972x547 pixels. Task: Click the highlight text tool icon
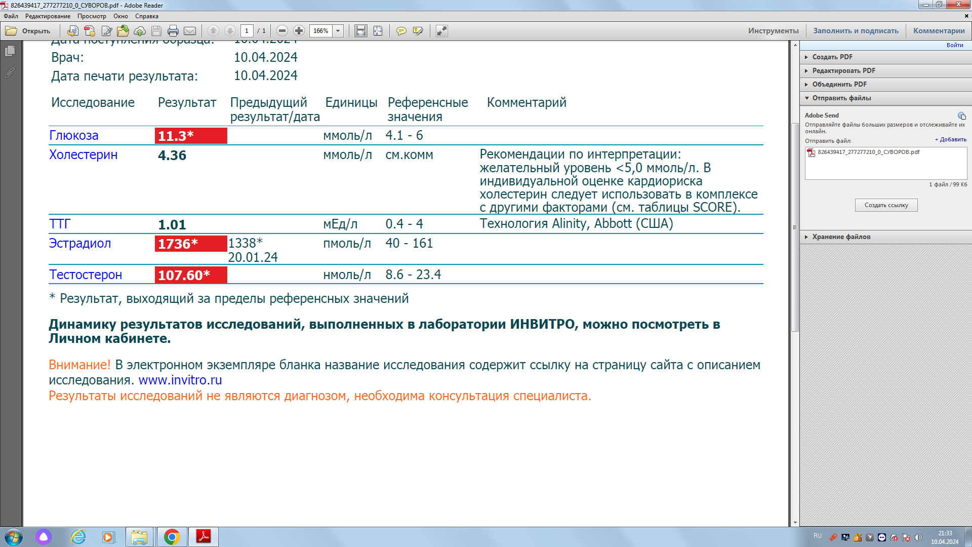pyautogui.click(x=418, y=31)
